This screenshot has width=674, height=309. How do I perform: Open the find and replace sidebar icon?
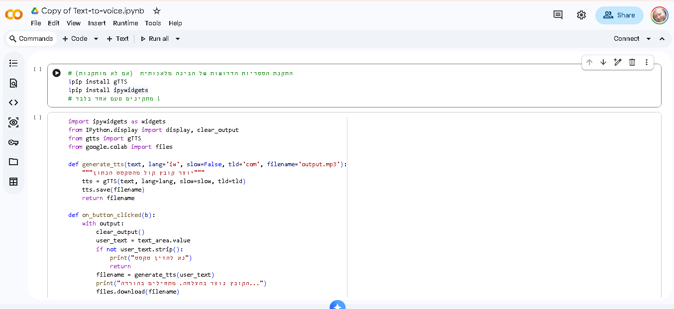13,83
